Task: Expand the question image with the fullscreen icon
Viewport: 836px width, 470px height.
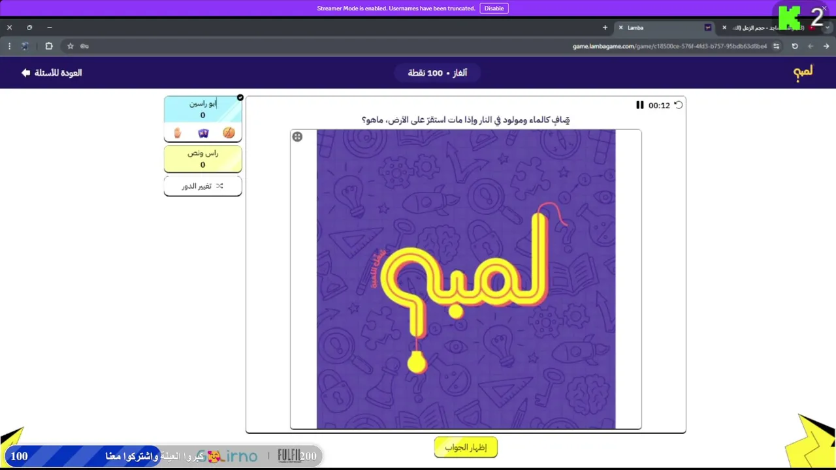Action: click(297, 136)
